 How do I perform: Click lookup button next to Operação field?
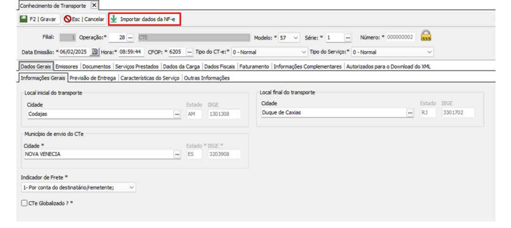(130, 38)
